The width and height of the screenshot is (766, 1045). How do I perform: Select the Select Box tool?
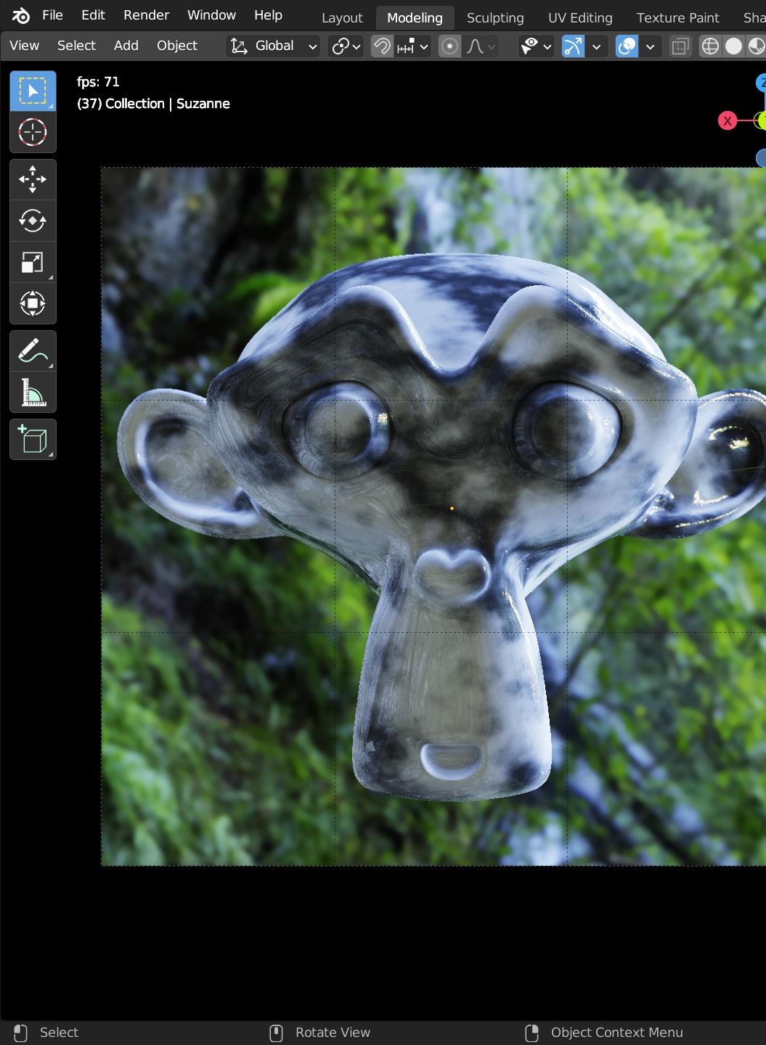33,91
